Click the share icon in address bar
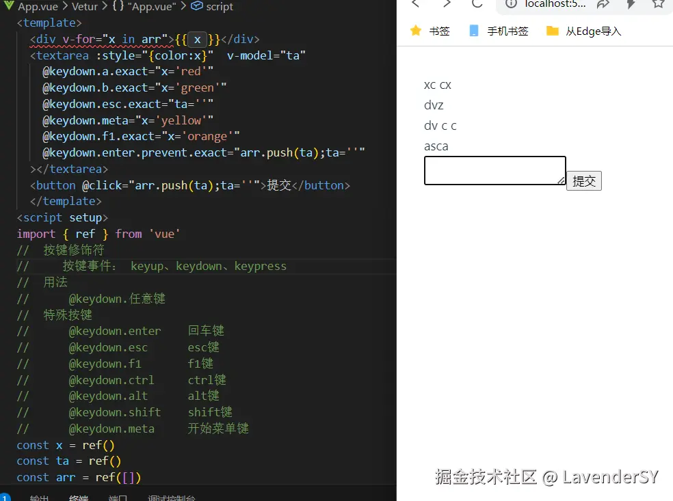 [x=603, y=4]
